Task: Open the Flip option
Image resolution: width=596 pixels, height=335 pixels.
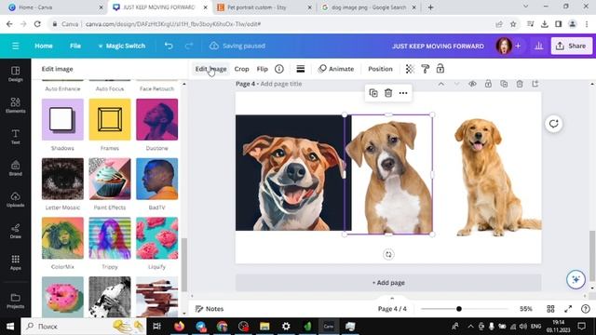Action: tap(263, 69)
